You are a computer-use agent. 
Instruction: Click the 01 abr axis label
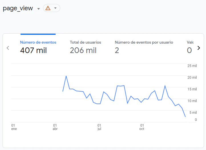[x=55, y=127]
